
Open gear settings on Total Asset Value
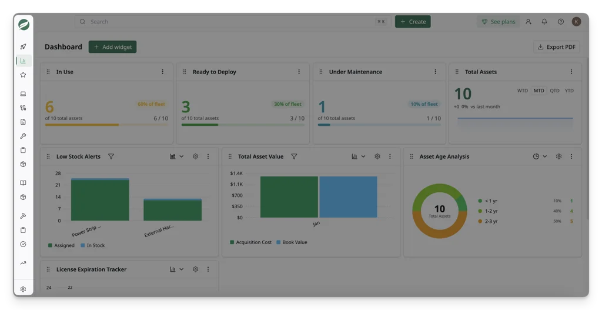(x=377, y=156)
